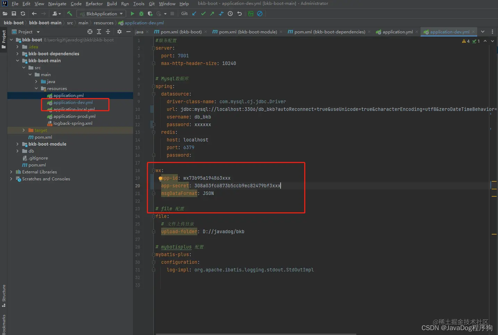Click the intention lightbulb on app-id line
The image size is (498, 335).
pyautogui.click(x=160, y=178)
